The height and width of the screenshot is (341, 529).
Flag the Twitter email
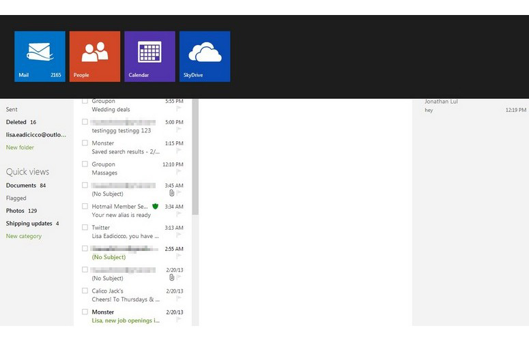point(179,235)
